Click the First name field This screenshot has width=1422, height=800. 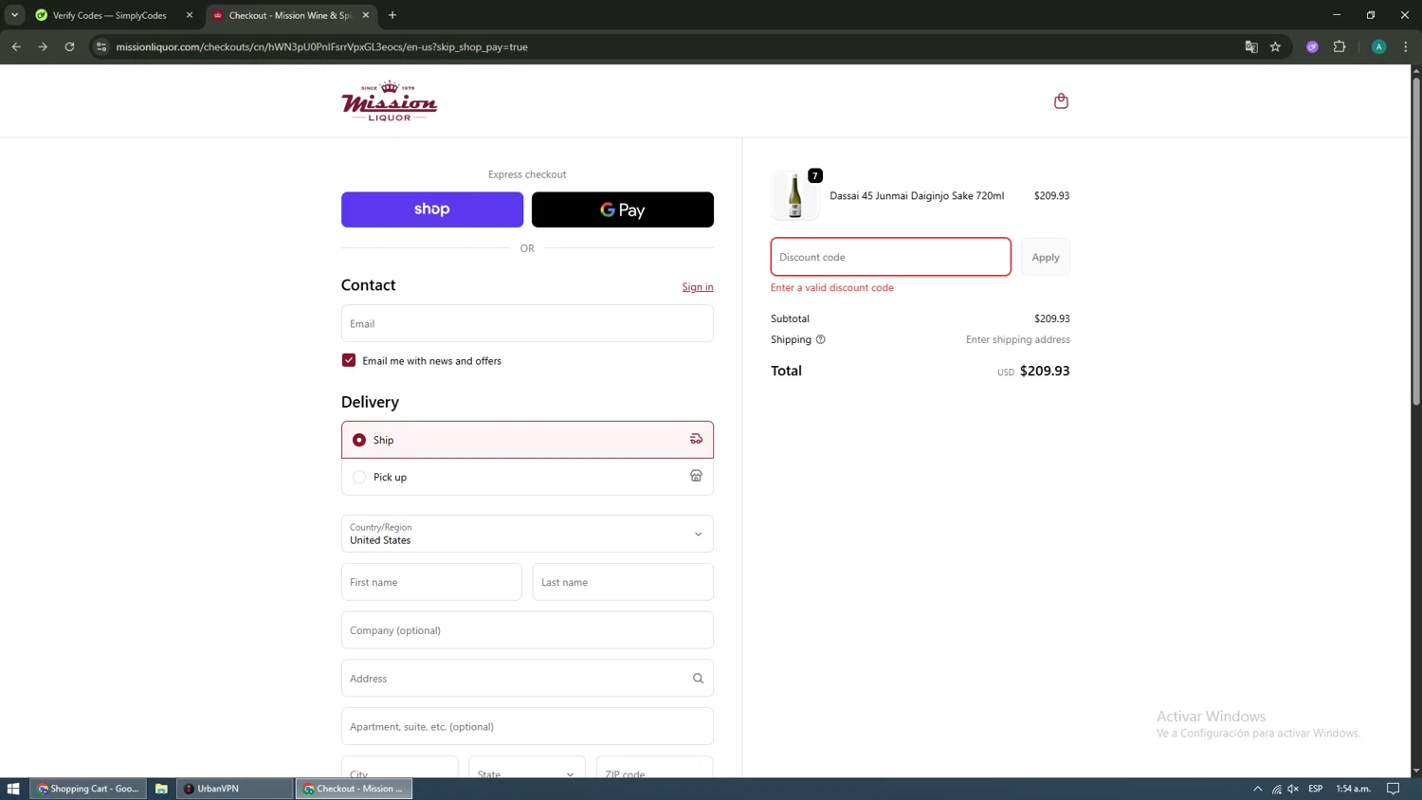(431, 582)
